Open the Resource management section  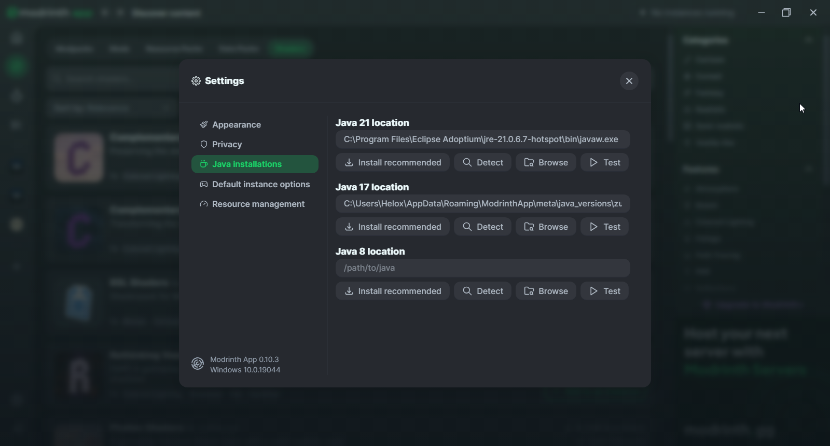pyautogui.click(x=255, y=204)
